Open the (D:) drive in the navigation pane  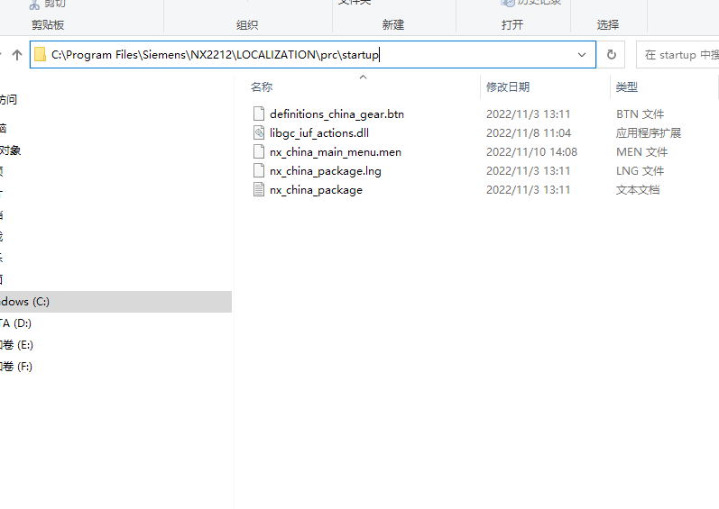click(x=18, y=323)
